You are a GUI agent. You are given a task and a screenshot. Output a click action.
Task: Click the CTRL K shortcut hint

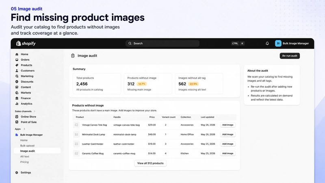(x=238, y=44)
